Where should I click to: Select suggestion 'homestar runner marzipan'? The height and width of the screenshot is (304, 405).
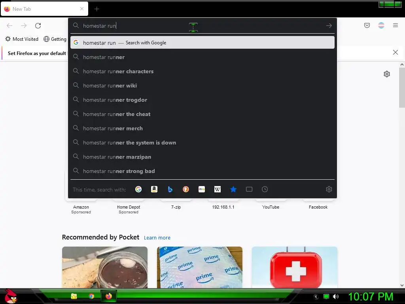point(202,157)
